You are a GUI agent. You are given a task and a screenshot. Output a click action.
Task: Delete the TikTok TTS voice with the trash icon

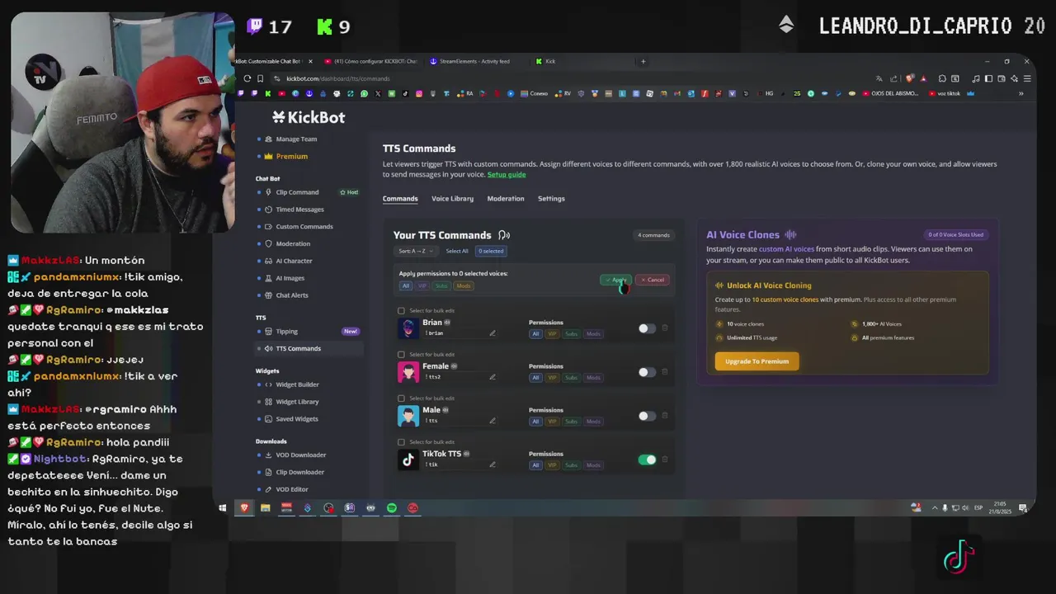tap(665, 459)
